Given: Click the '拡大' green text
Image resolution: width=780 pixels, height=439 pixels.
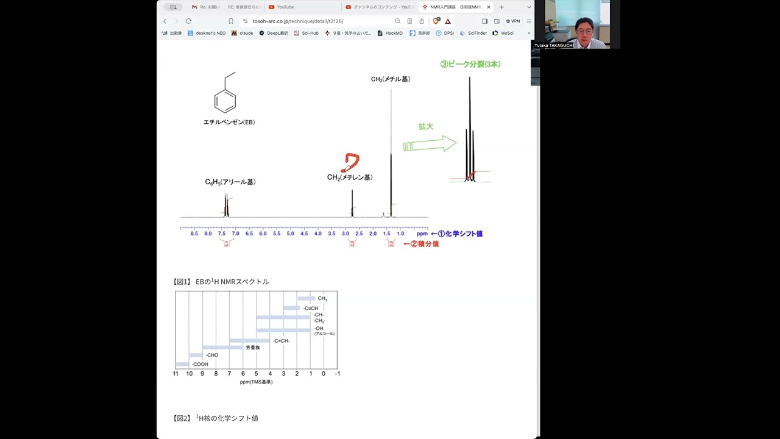Looking at the screenshot, I should point(426,127).
